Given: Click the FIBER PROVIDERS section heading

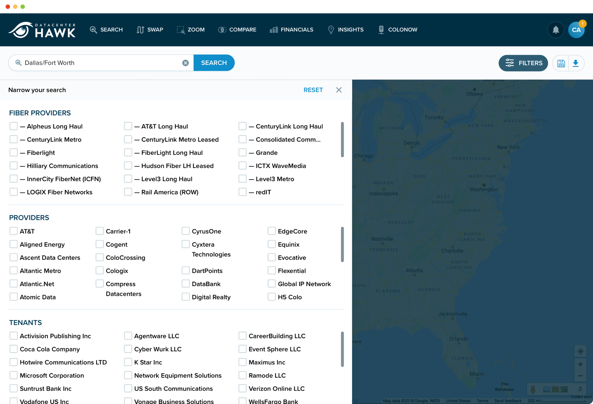Looking at the screenshot, I should click(40, 113).
